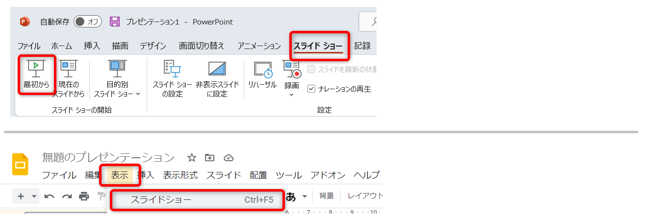Image resolution: width=659 pixels, height=219 pixels.
Task: Select スライドショー Ctrl+F5 menu entry
Action: pos(197,200)
